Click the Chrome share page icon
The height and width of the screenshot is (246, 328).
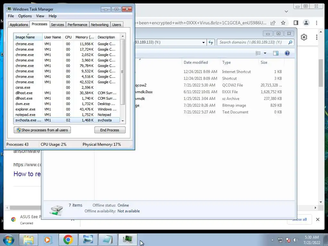273,23
